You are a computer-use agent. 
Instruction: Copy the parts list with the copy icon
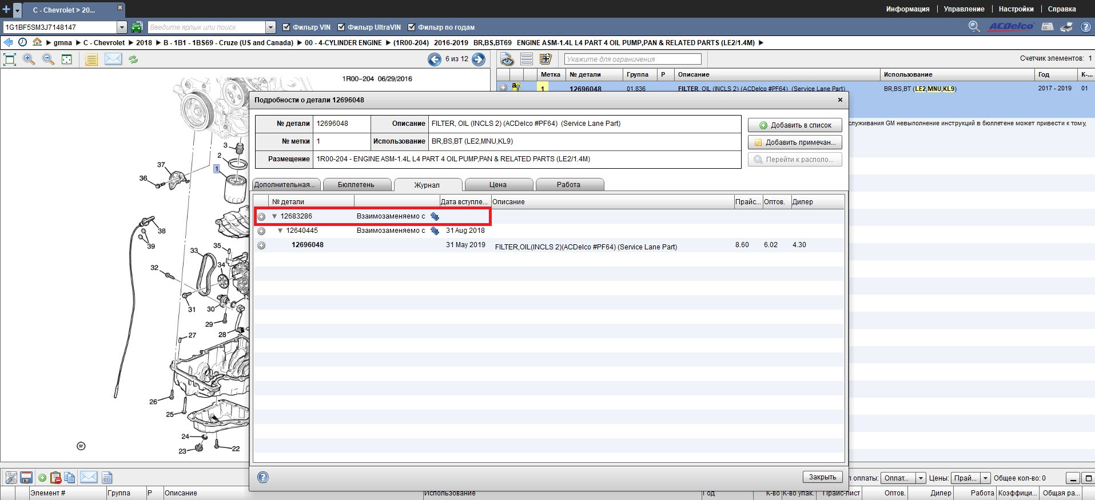pos(70,478)
